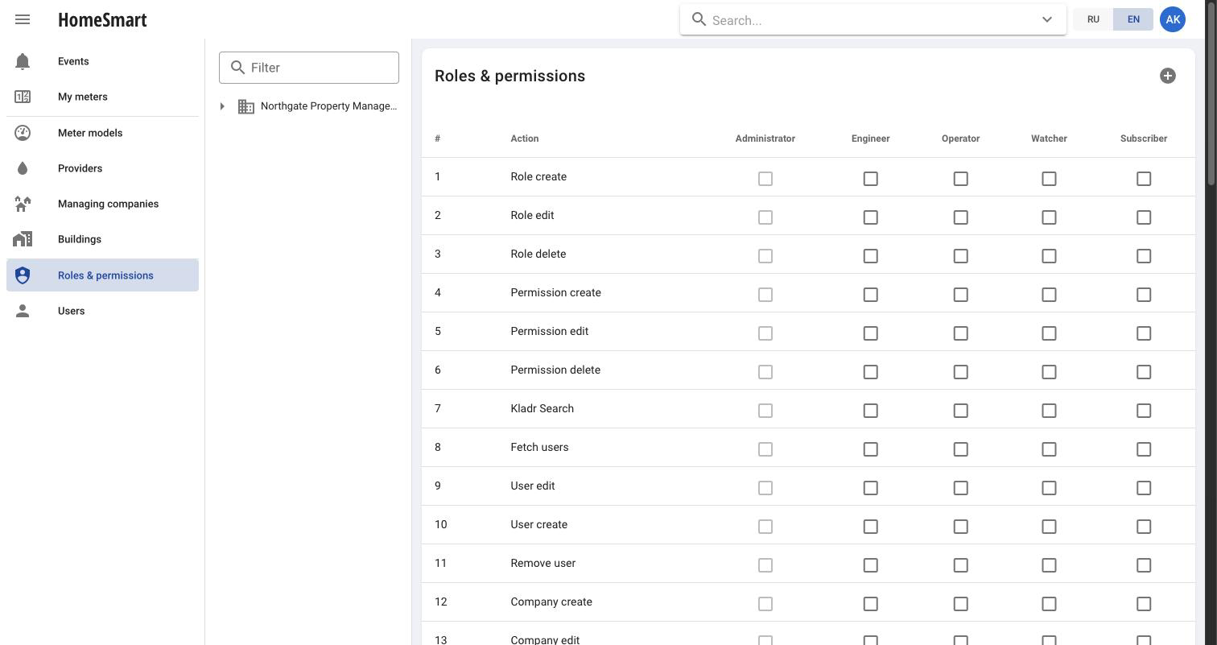
Task: Enable Company create for Subscriber
Action: (x=1144, y=604)
